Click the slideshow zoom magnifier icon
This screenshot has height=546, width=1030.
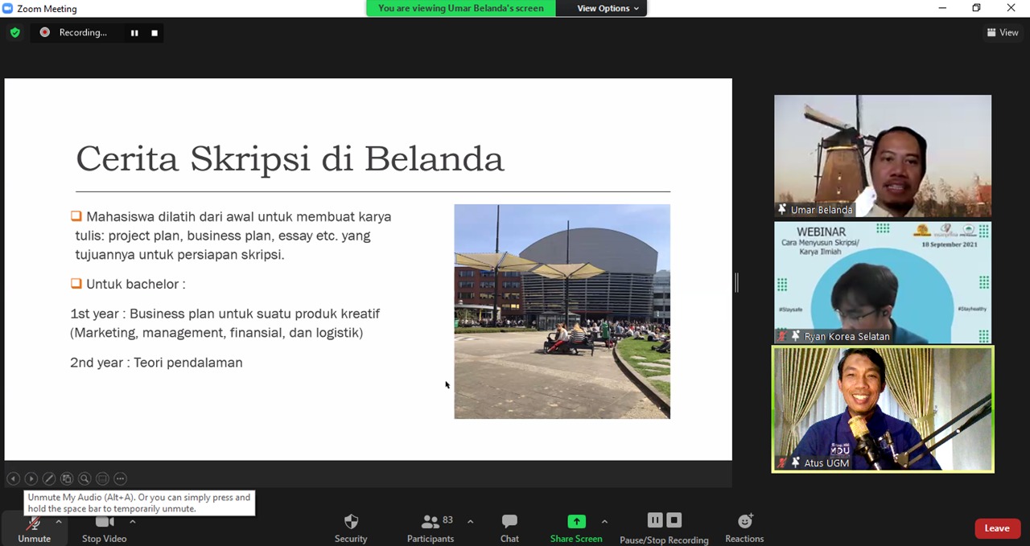click(x=84, y=478)
